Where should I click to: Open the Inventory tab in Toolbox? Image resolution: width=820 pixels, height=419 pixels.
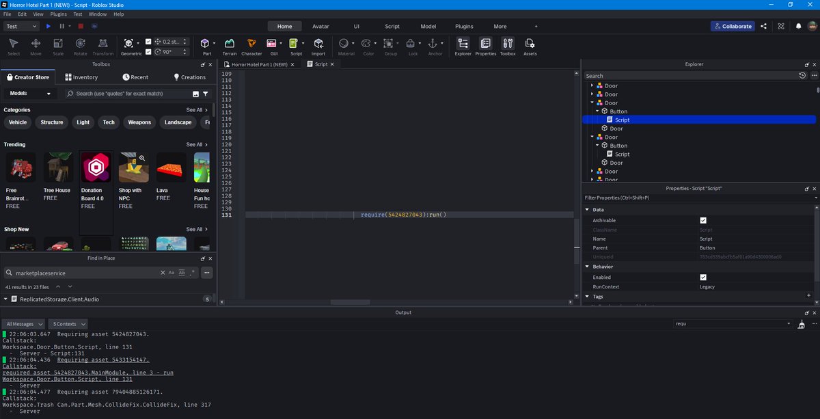pyautogui.click(x=81, y=77)
